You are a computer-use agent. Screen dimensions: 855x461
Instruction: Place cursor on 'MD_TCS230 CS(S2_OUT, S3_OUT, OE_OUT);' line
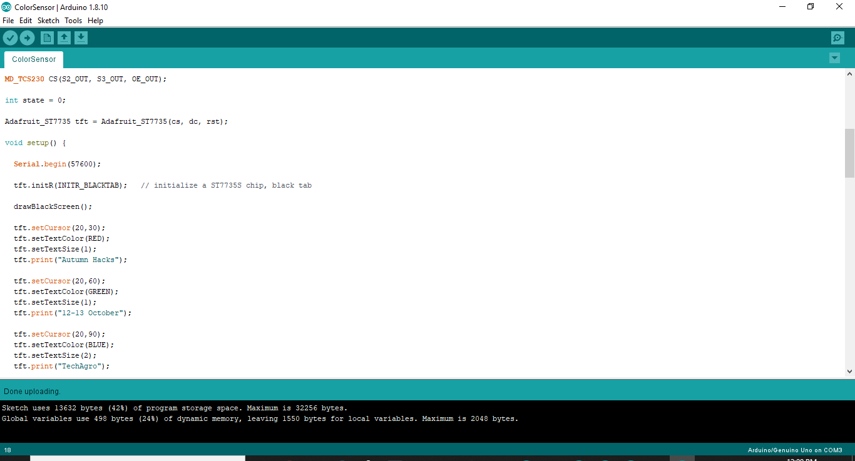click(x=86, y=79)
